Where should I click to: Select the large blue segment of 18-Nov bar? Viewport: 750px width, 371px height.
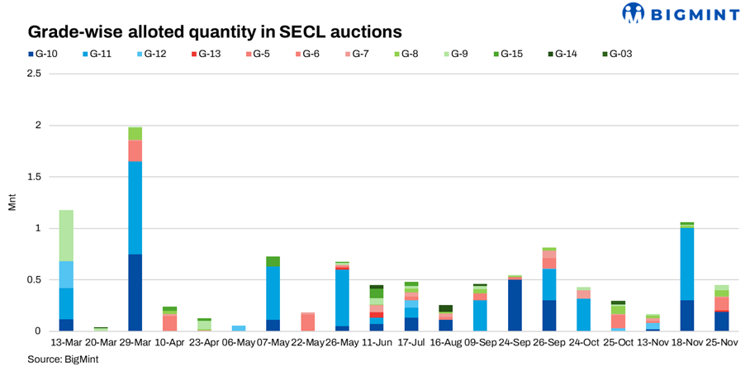point(686,264)
